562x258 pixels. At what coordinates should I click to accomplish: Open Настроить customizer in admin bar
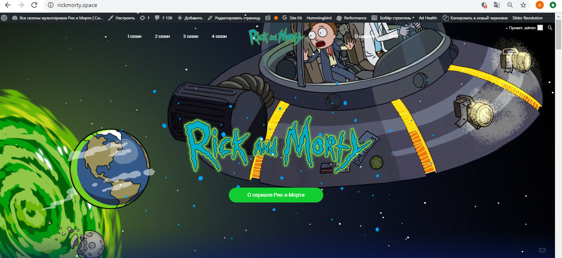coord(122,18)
